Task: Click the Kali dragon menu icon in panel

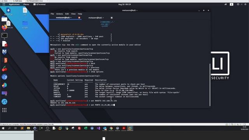Action: [x=4, y=4]
